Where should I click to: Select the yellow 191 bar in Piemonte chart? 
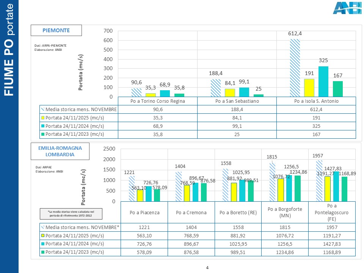point(310,88)
